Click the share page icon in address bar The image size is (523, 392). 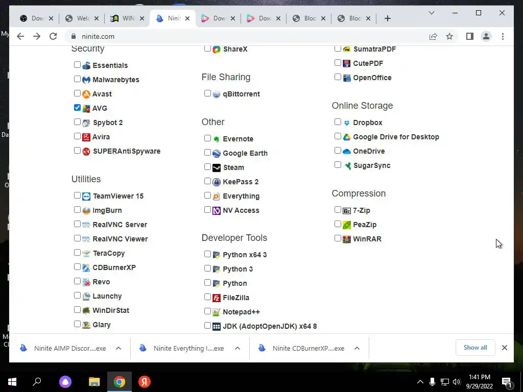click(x=433, y=36)
